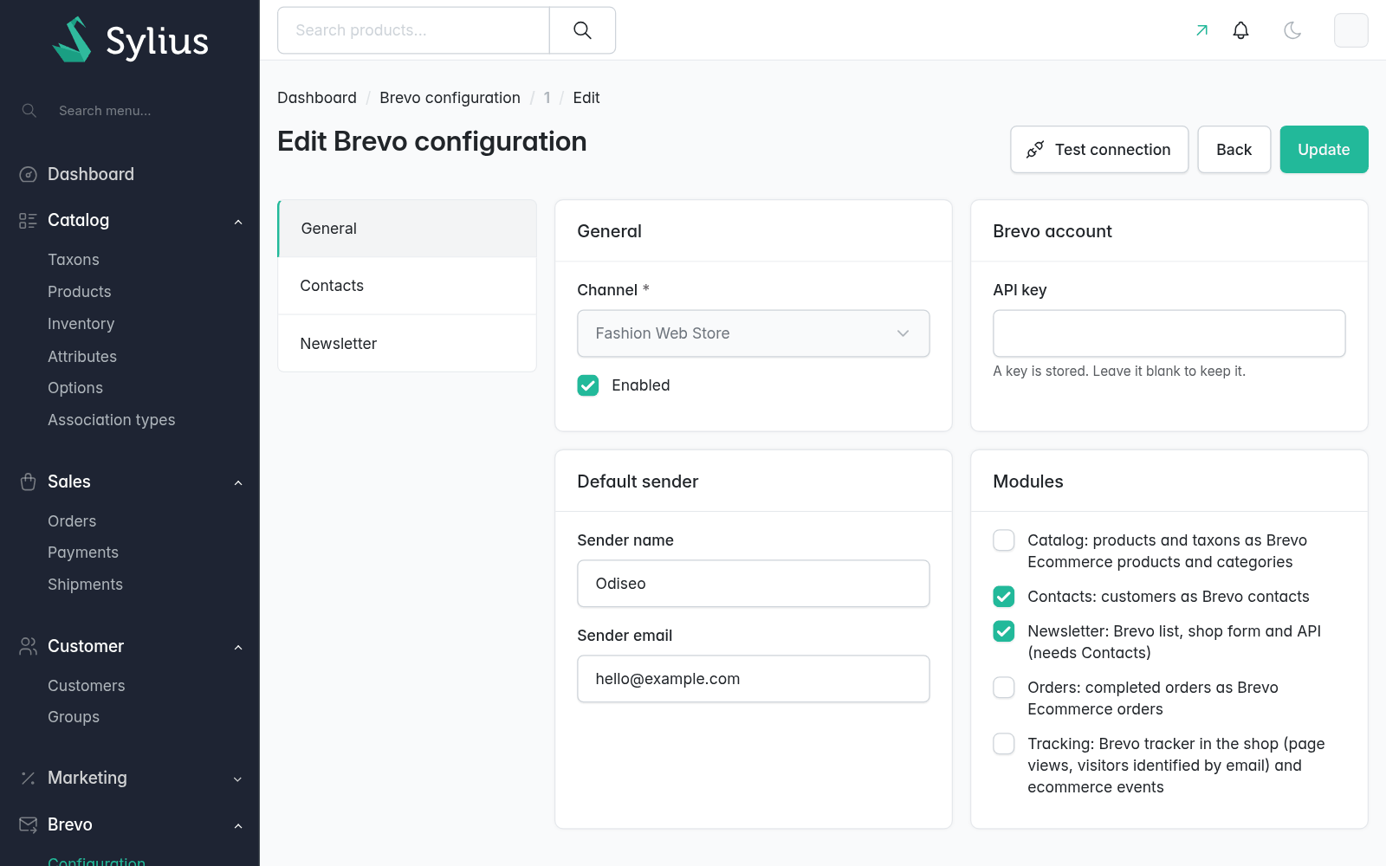Collapse the Brevo menu chevron
1386x866 pixels.
[x=238, y=826]
